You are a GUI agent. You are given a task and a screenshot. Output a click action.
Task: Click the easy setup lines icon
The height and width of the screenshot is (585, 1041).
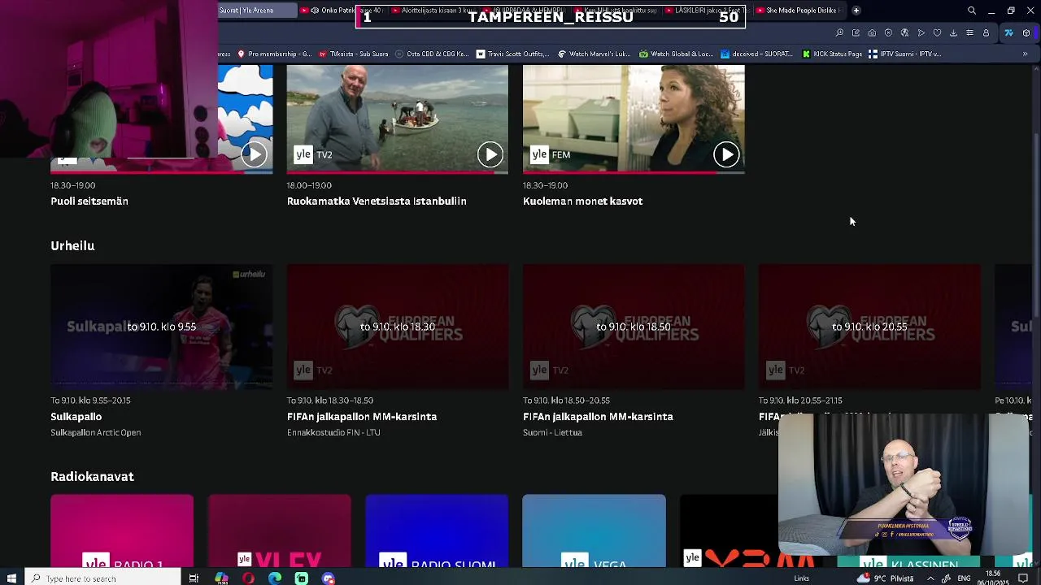(969, 32)
